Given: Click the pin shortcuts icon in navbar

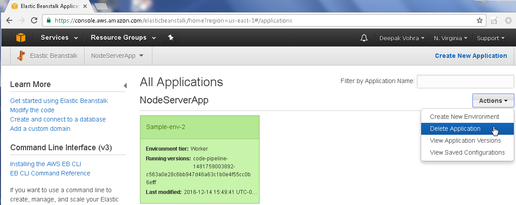Looking at the screenshot, I should 171,38.
